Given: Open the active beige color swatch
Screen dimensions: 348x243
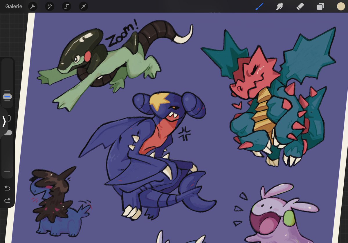Looking at the screenshot, I should [x=341, y=6].
